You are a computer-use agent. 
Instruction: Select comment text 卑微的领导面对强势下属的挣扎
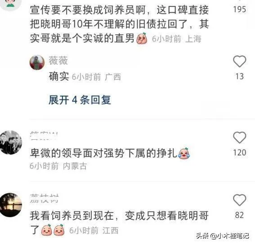pyautogui.click(x=103, y=153)
